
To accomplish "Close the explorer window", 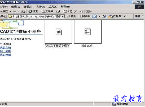I will (x=142, y=2).
